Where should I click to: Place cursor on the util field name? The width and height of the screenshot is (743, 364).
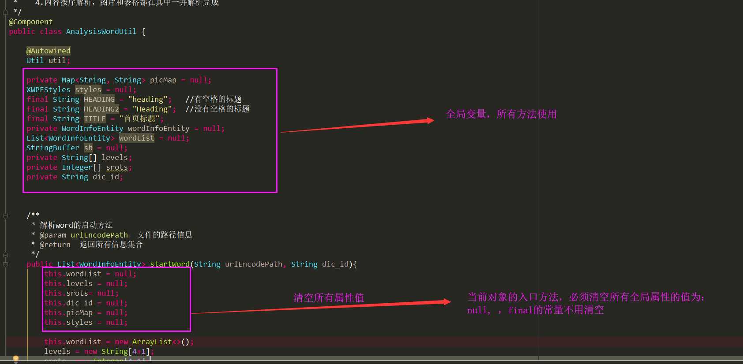point(57,60)
